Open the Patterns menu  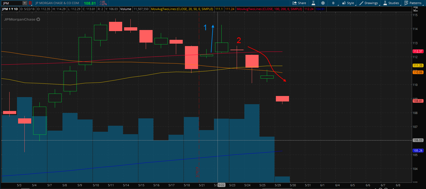(413, 3)
